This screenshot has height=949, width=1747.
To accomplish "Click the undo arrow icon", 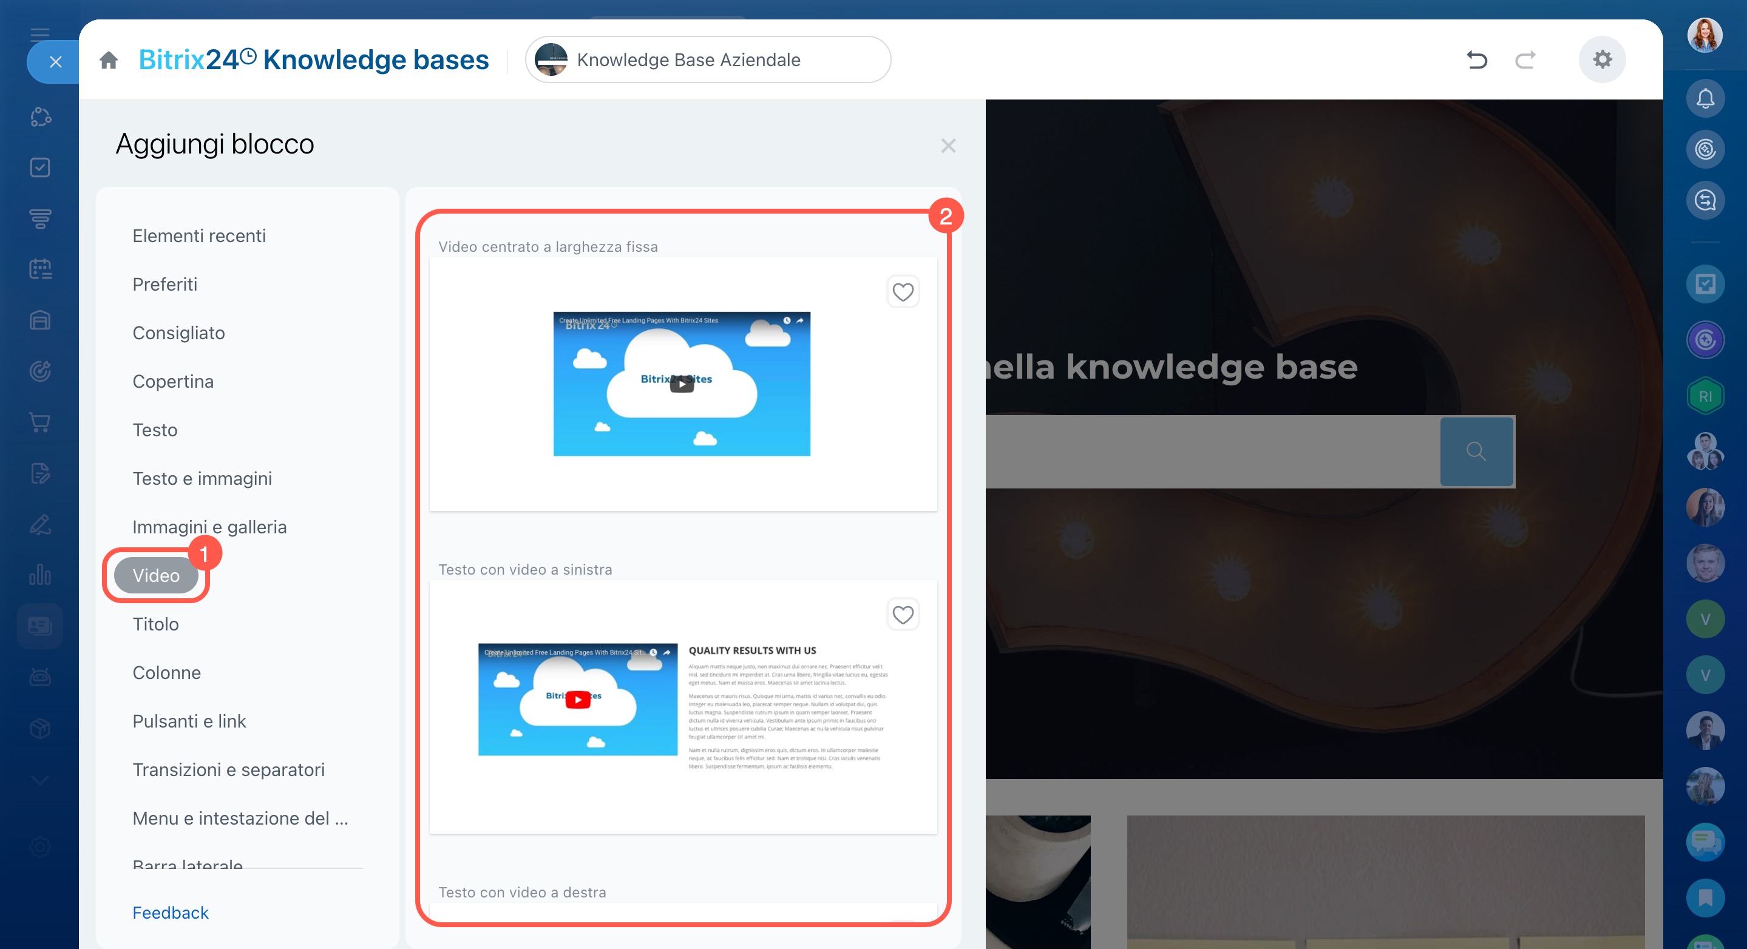I will point(1476,59).
